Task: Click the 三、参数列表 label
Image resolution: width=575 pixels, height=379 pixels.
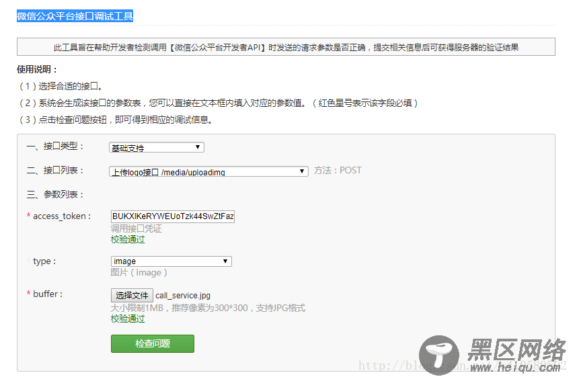Action: [x=55, y=194]
